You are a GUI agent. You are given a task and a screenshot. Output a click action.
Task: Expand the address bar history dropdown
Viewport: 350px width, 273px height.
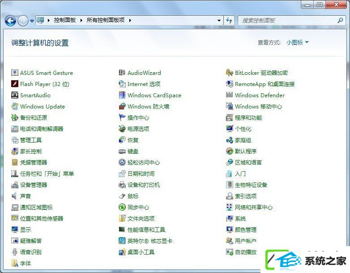(219, 20)
